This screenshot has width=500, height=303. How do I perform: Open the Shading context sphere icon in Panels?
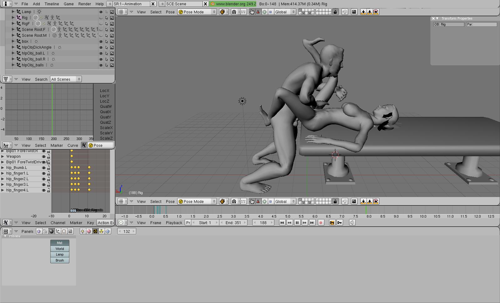[52, 231]
